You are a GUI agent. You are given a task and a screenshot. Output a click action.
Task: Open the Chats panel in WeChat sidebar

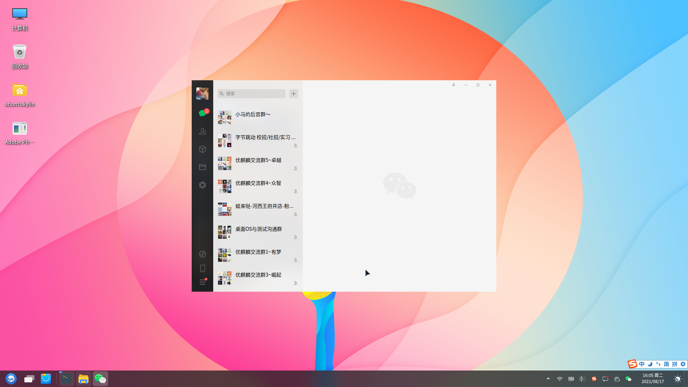202,113
